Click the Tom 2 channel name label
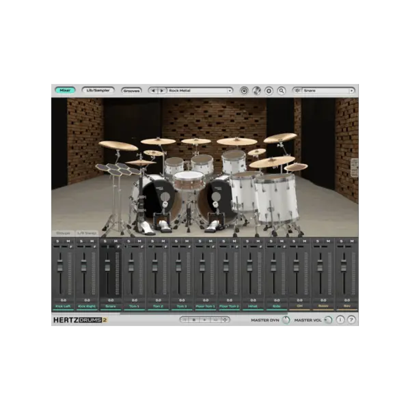The width and height of the screenshot is (410, 410). pyautogui.click(x=159, y=306)
